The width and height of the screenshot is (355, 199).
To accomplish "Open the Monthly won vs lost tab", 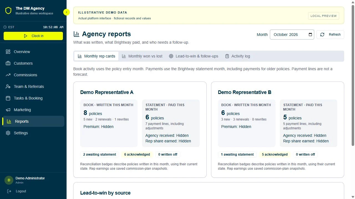I will [142, 56].
